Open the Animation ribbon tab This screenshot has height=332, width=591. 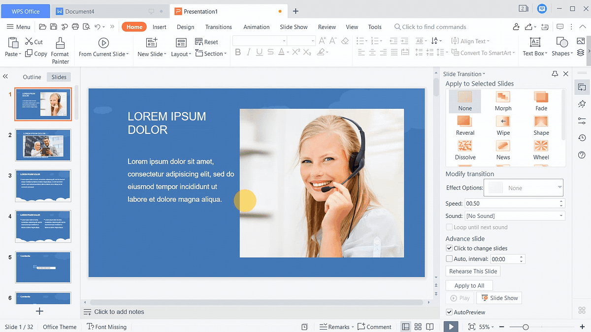coord(257,27)
